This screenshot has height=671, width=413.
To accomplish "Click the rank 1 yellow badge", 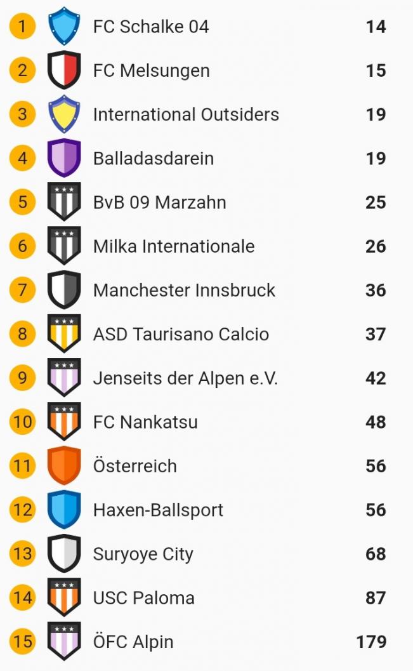I will point(23,27).
